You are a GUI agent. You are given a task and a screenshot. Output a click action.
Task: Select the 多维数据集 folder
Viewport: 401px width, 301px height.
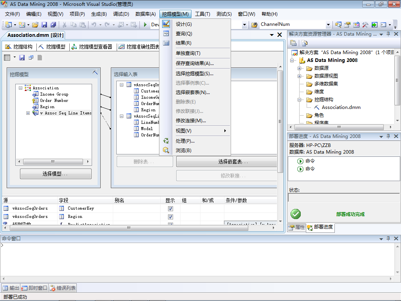pyautogui.click(x=326, y=84)
